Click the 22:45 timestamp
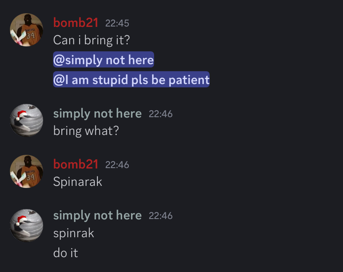 pyautogui.click(x=117, y=23)
